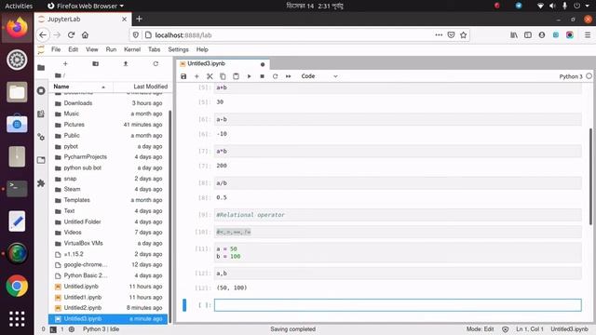Screen dimensions: 596x335
Task: Refresh the file list
Action: [x=156, y=64]
